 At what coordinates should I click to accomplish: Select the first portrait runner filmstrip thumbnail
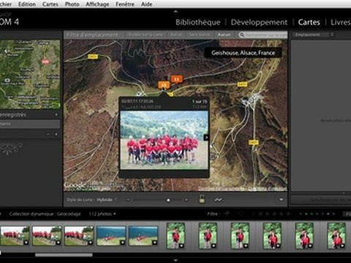tap(175, 235)
